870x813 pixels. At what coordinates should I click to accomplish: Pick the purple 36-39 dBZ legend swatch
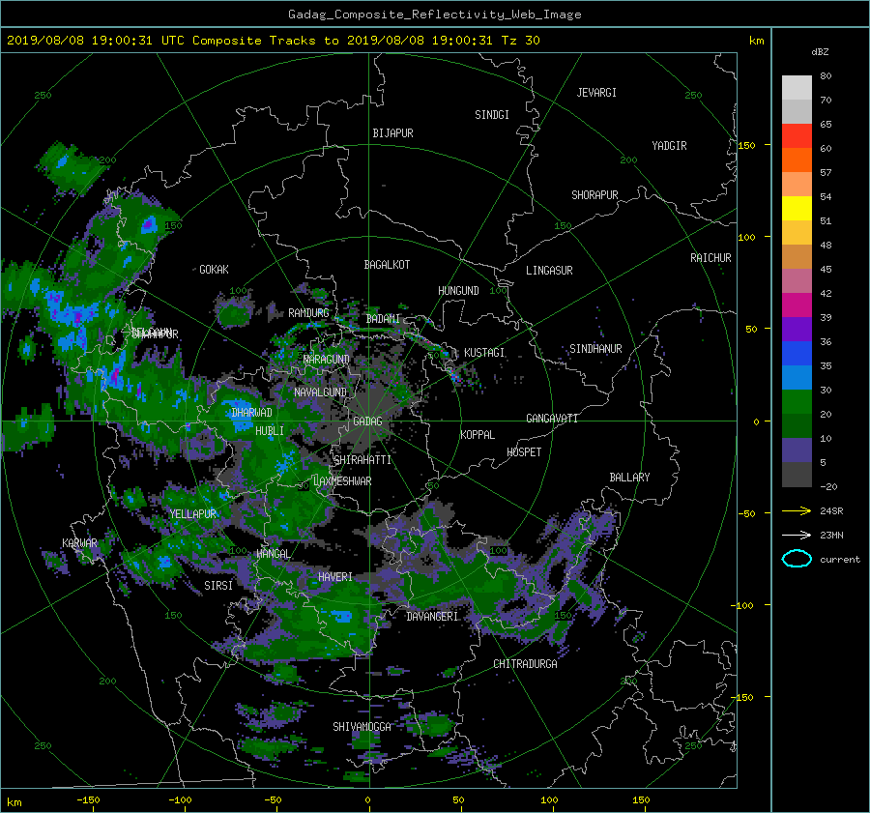click(x=797, y=330)
